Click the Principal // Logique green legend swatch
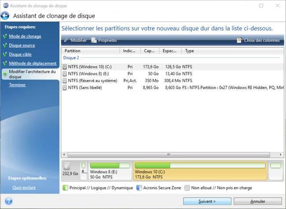Image resolution: width=286 pixels, height=209 pixels. pyautogui.click(x=65, y=187)
